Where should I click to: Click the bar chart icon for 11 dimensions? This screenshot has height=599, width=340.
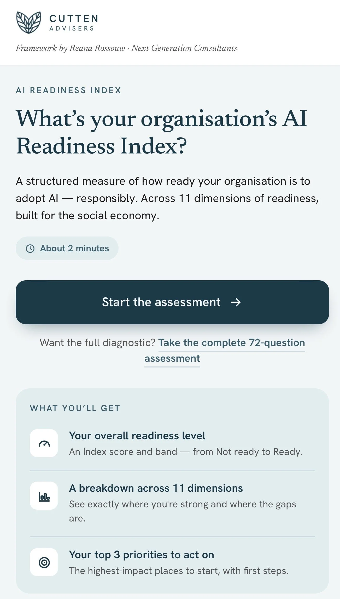click(x=44, y=496)
